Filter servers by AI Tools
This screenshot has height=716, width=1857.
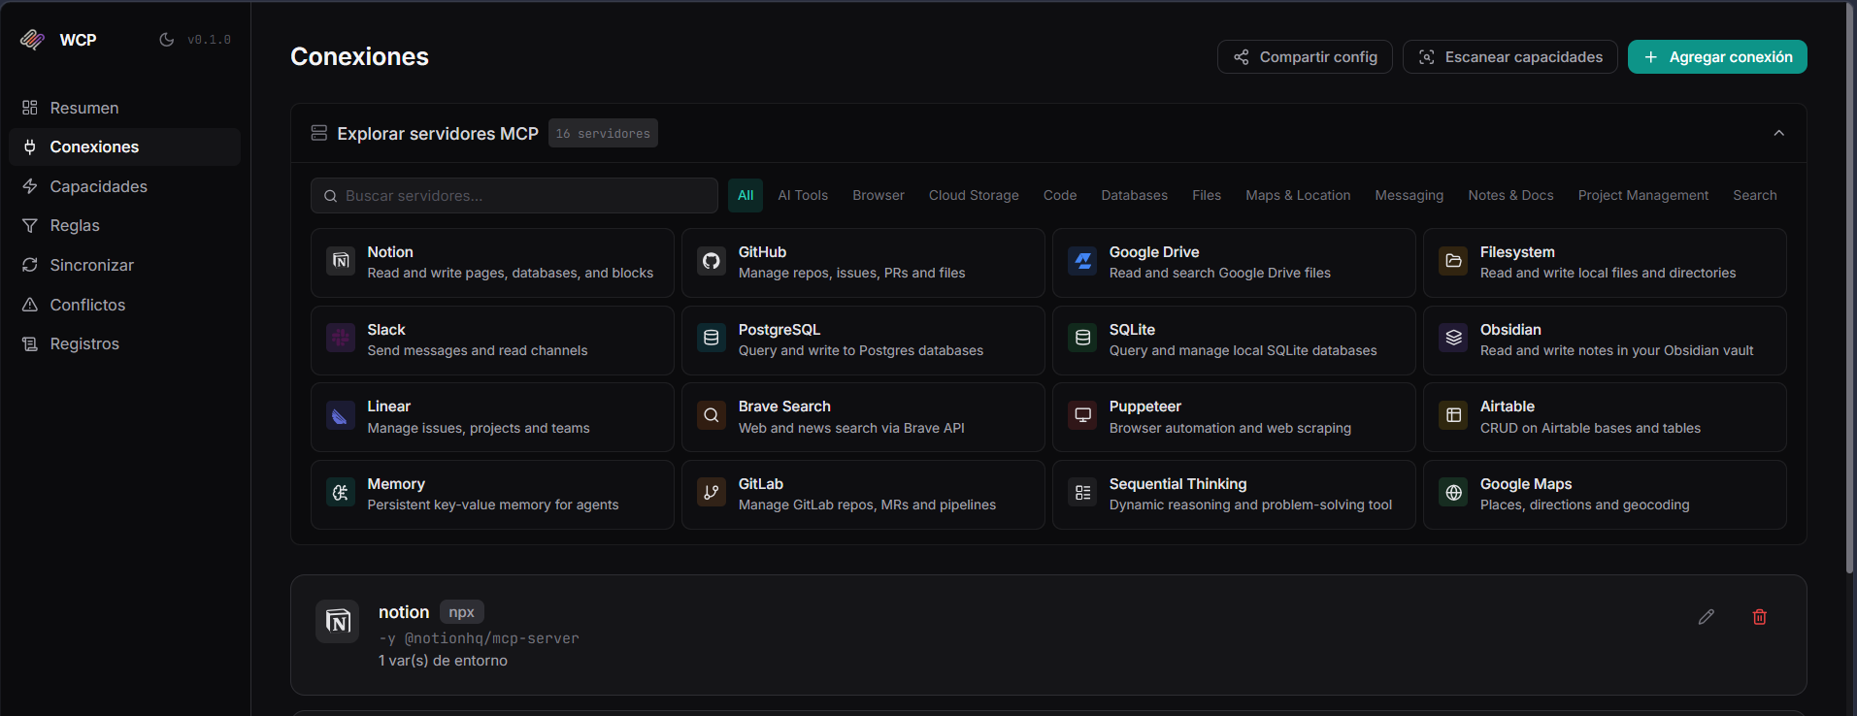(803, 195)
